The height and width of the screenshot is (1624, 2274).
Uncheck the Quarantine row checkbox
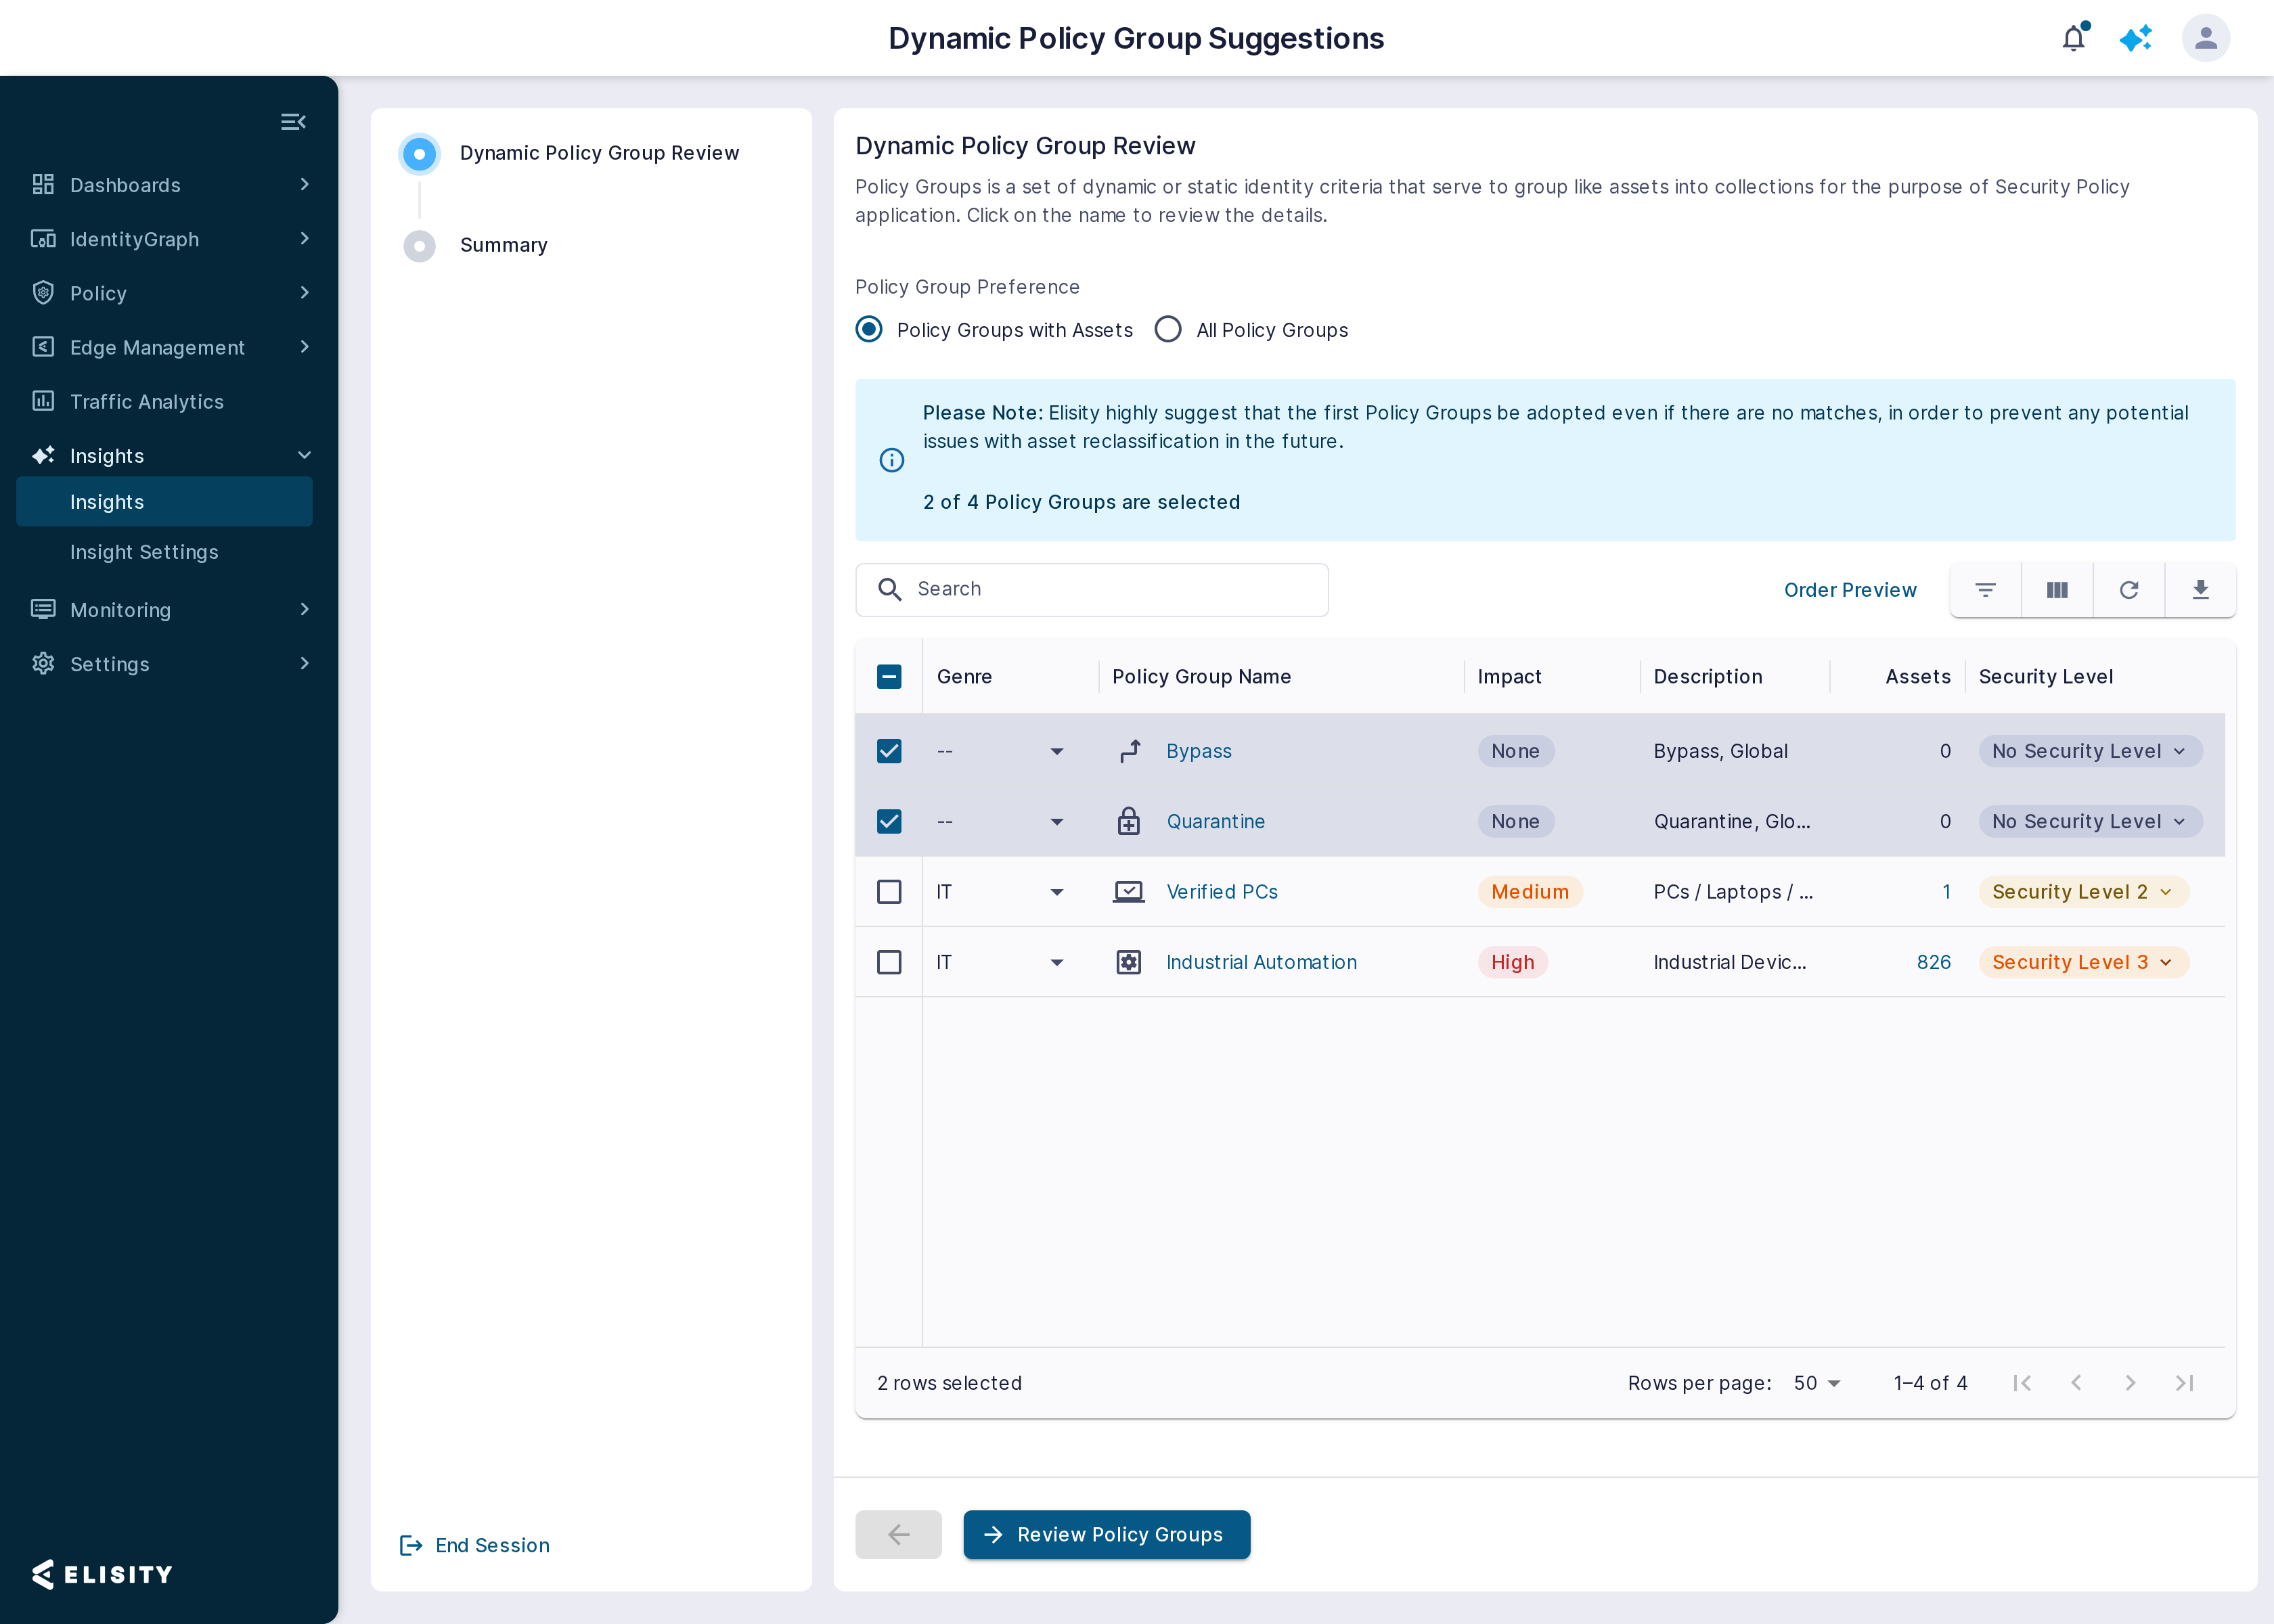(889, 821)
